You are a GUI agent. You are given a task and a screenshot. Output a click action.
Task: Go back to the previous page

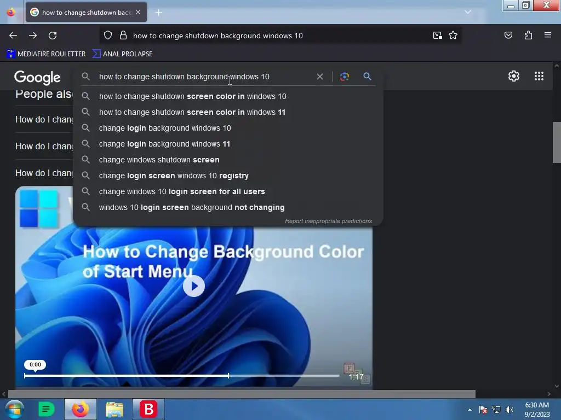click(13, 36)
